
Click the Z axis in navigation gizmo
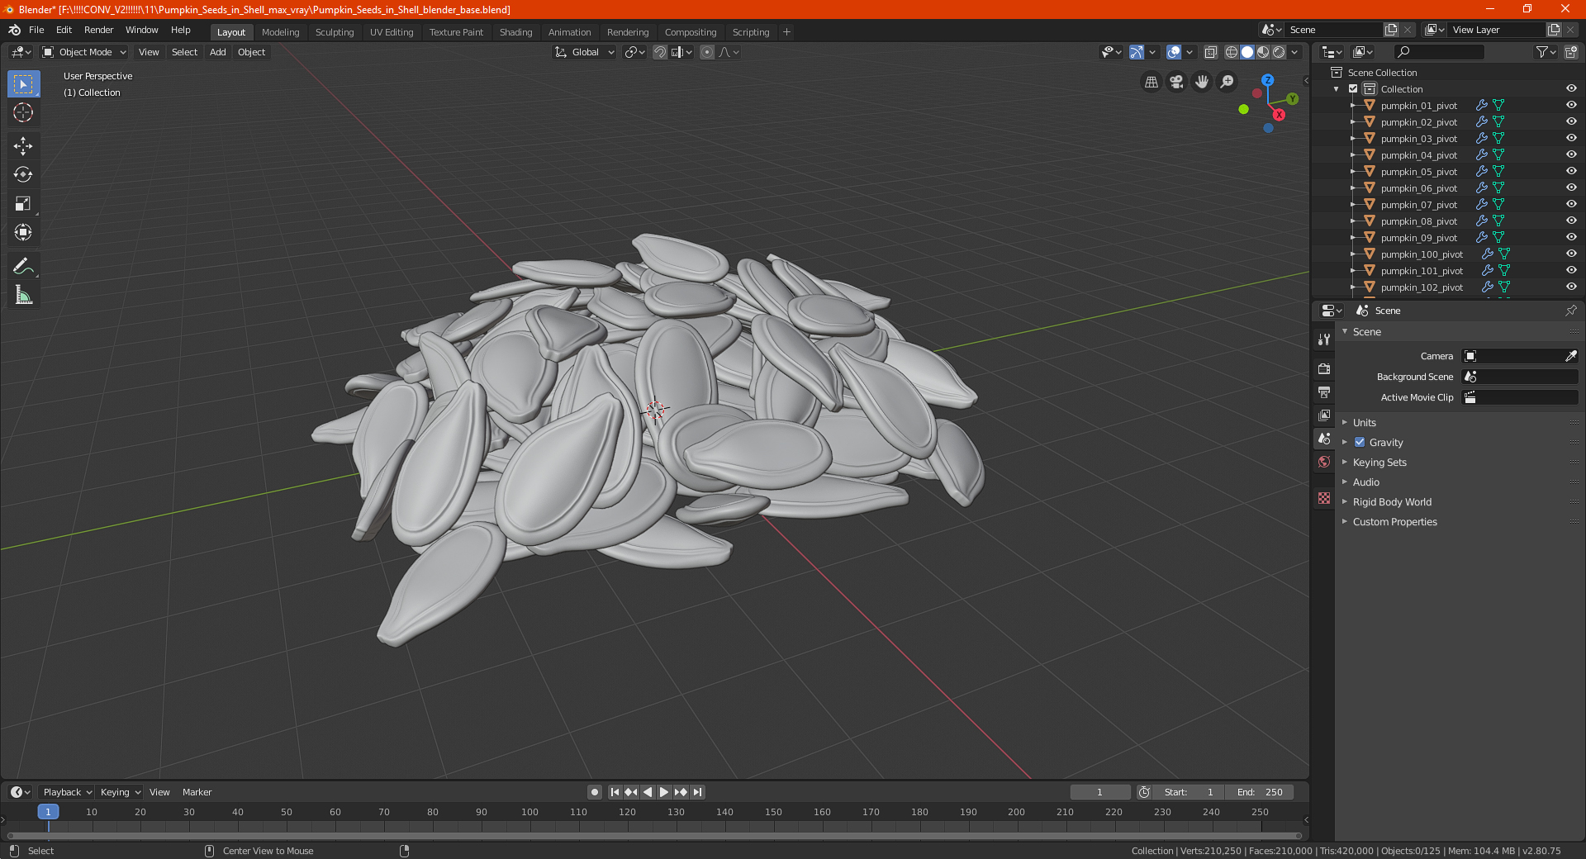[1267, 80]
